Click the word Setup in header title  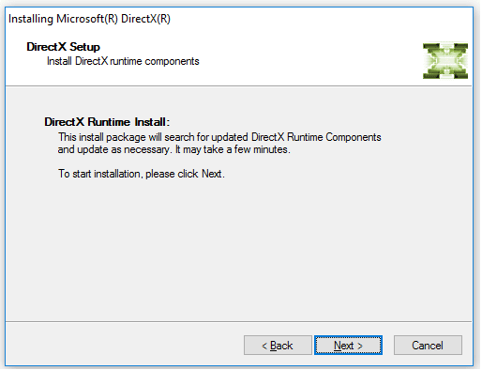84,47
